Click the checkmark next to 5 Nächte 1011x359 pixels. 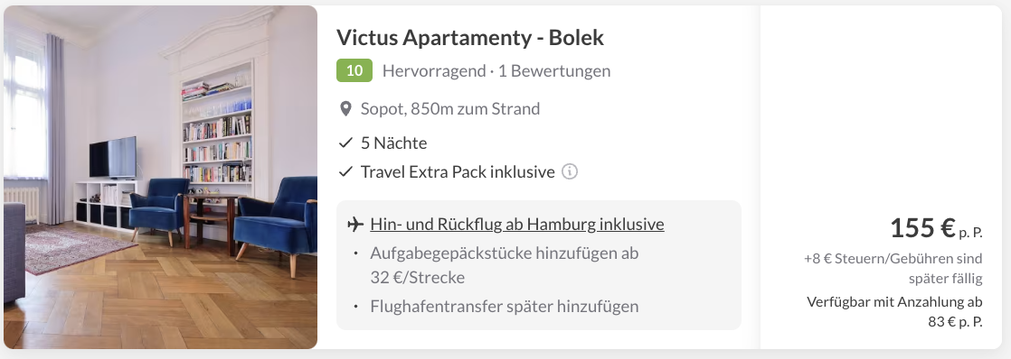click(x=345, y=143)
